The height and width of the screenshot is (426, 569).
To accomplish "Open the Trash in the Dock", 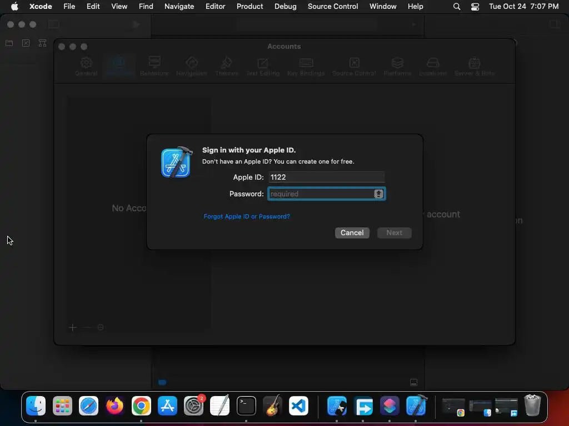I will (532, 405).
